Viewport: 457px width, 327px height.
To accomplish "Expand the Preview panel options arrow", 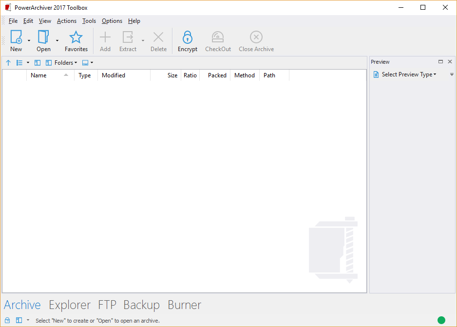I will pyautogui.click(x=452, y=74).
